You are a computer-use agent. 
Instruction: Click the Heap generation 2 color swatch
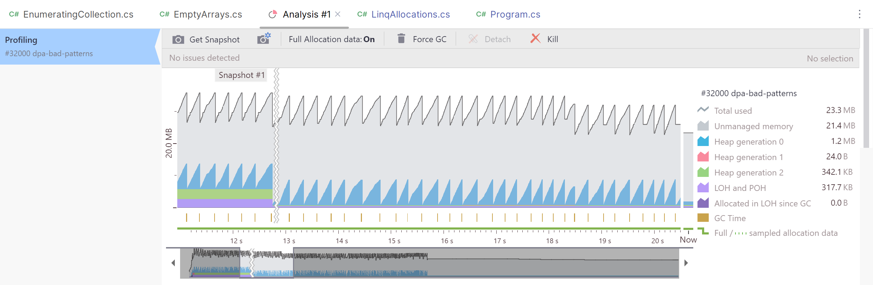point(703,172)
